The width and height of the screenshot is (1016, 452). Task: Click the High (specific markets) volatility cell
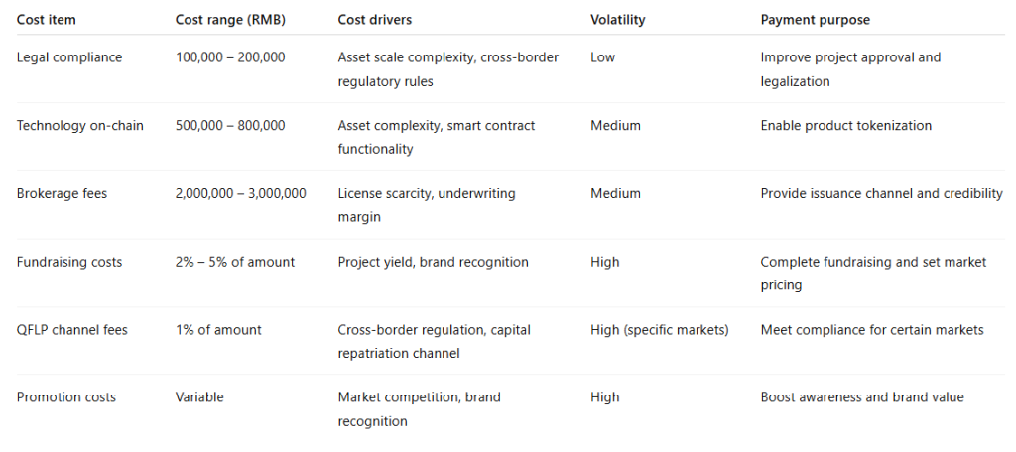point(660,330)
